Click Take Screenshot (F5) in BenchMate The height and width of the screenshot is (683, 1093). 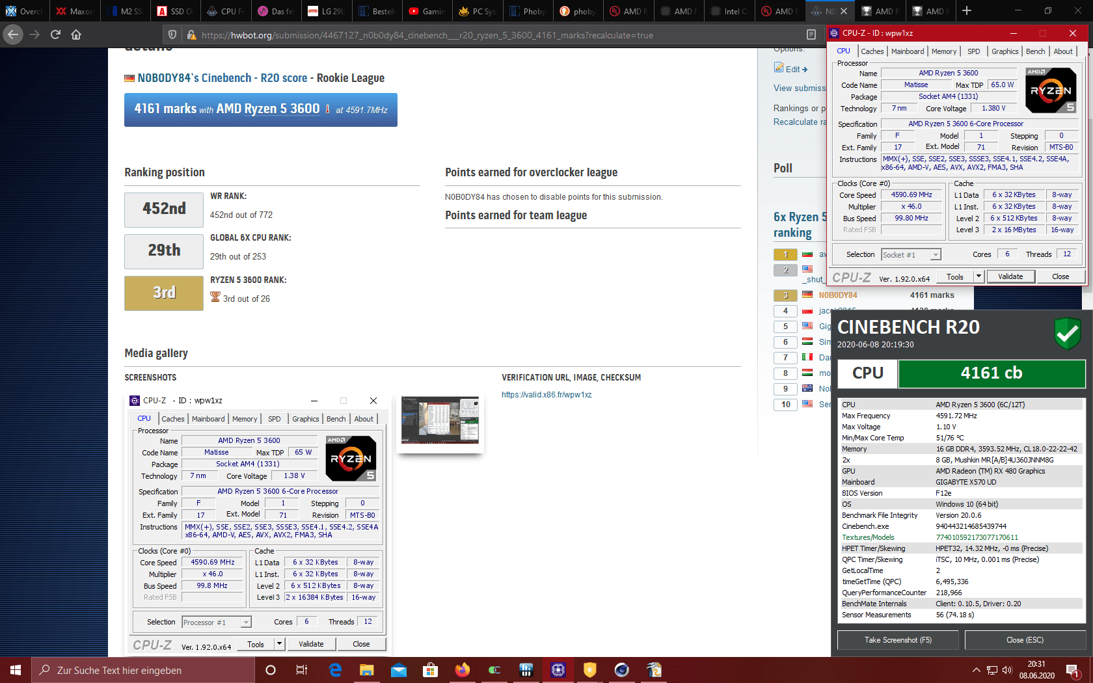898,640
